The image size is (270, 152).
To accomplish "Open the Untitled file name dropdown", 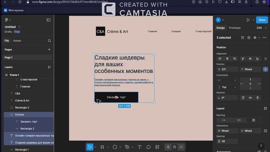I will (19, 27).
